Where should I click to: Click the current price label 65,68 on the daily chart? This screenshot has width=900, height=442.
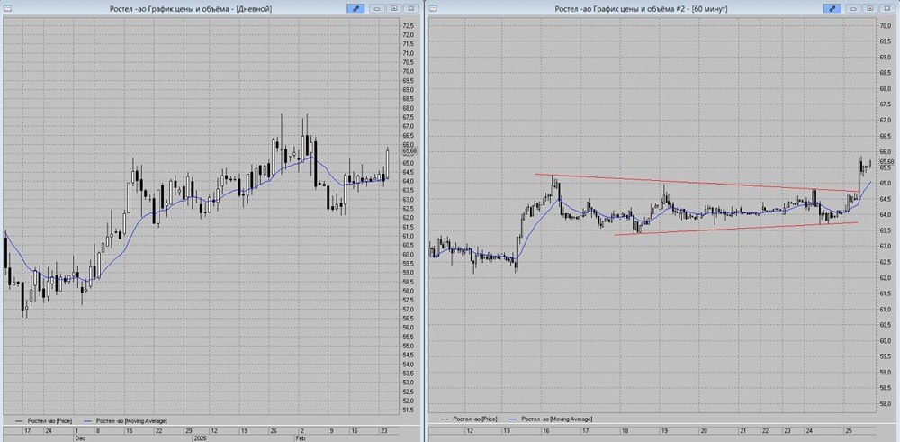pos(409,151)
